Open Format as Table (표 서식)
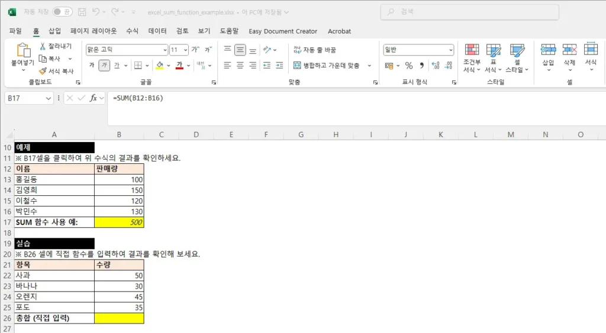The width and height of the screenshot is (606, 333). point(493,57)
